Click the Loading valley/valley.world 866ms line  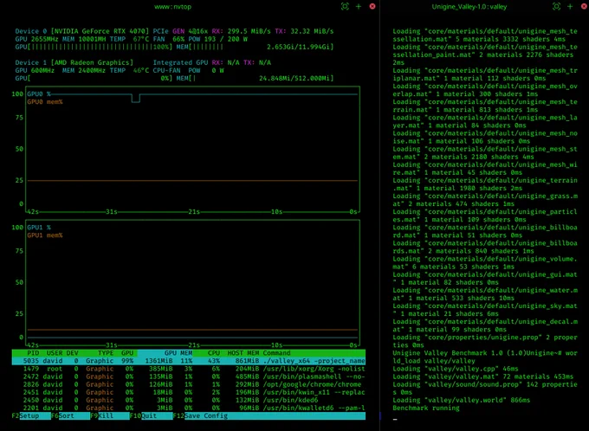coord(462,400)
